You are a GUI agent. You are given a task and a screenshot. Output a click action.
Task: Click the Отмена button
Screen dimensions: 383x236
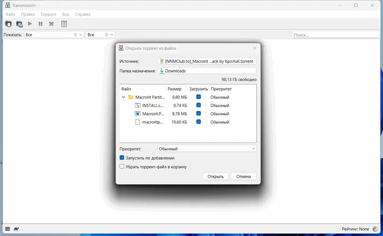pos(244,176)
